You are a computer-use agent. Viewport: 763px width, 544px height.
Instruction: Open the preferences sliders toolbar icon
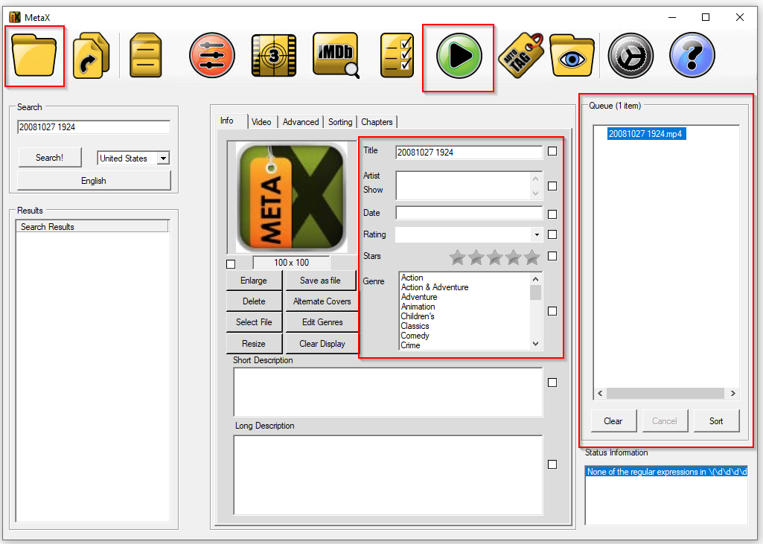click(210, 54)
